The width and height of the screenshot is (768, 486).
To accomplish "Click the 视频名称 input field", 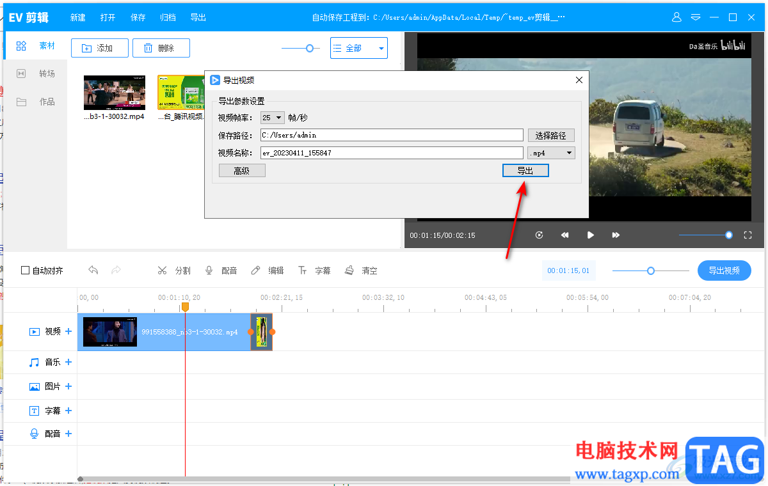I will [x=392, y=153].
